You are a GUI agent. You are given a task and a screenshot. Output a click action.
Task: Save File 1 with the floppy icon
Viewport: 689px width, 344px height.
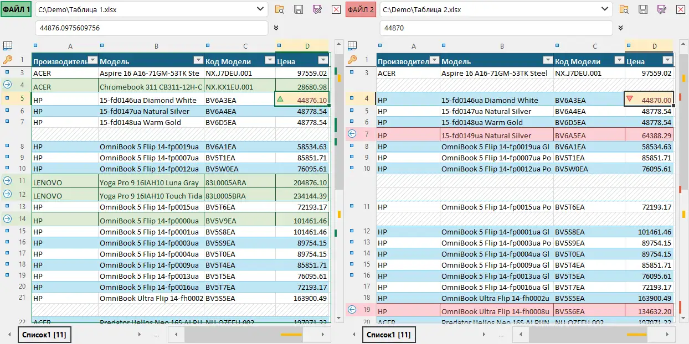(x=299, y=9)
